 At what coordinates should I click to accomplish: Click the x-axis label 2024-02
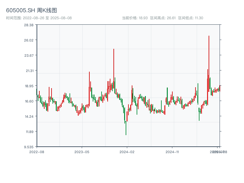tap(127, 152)
